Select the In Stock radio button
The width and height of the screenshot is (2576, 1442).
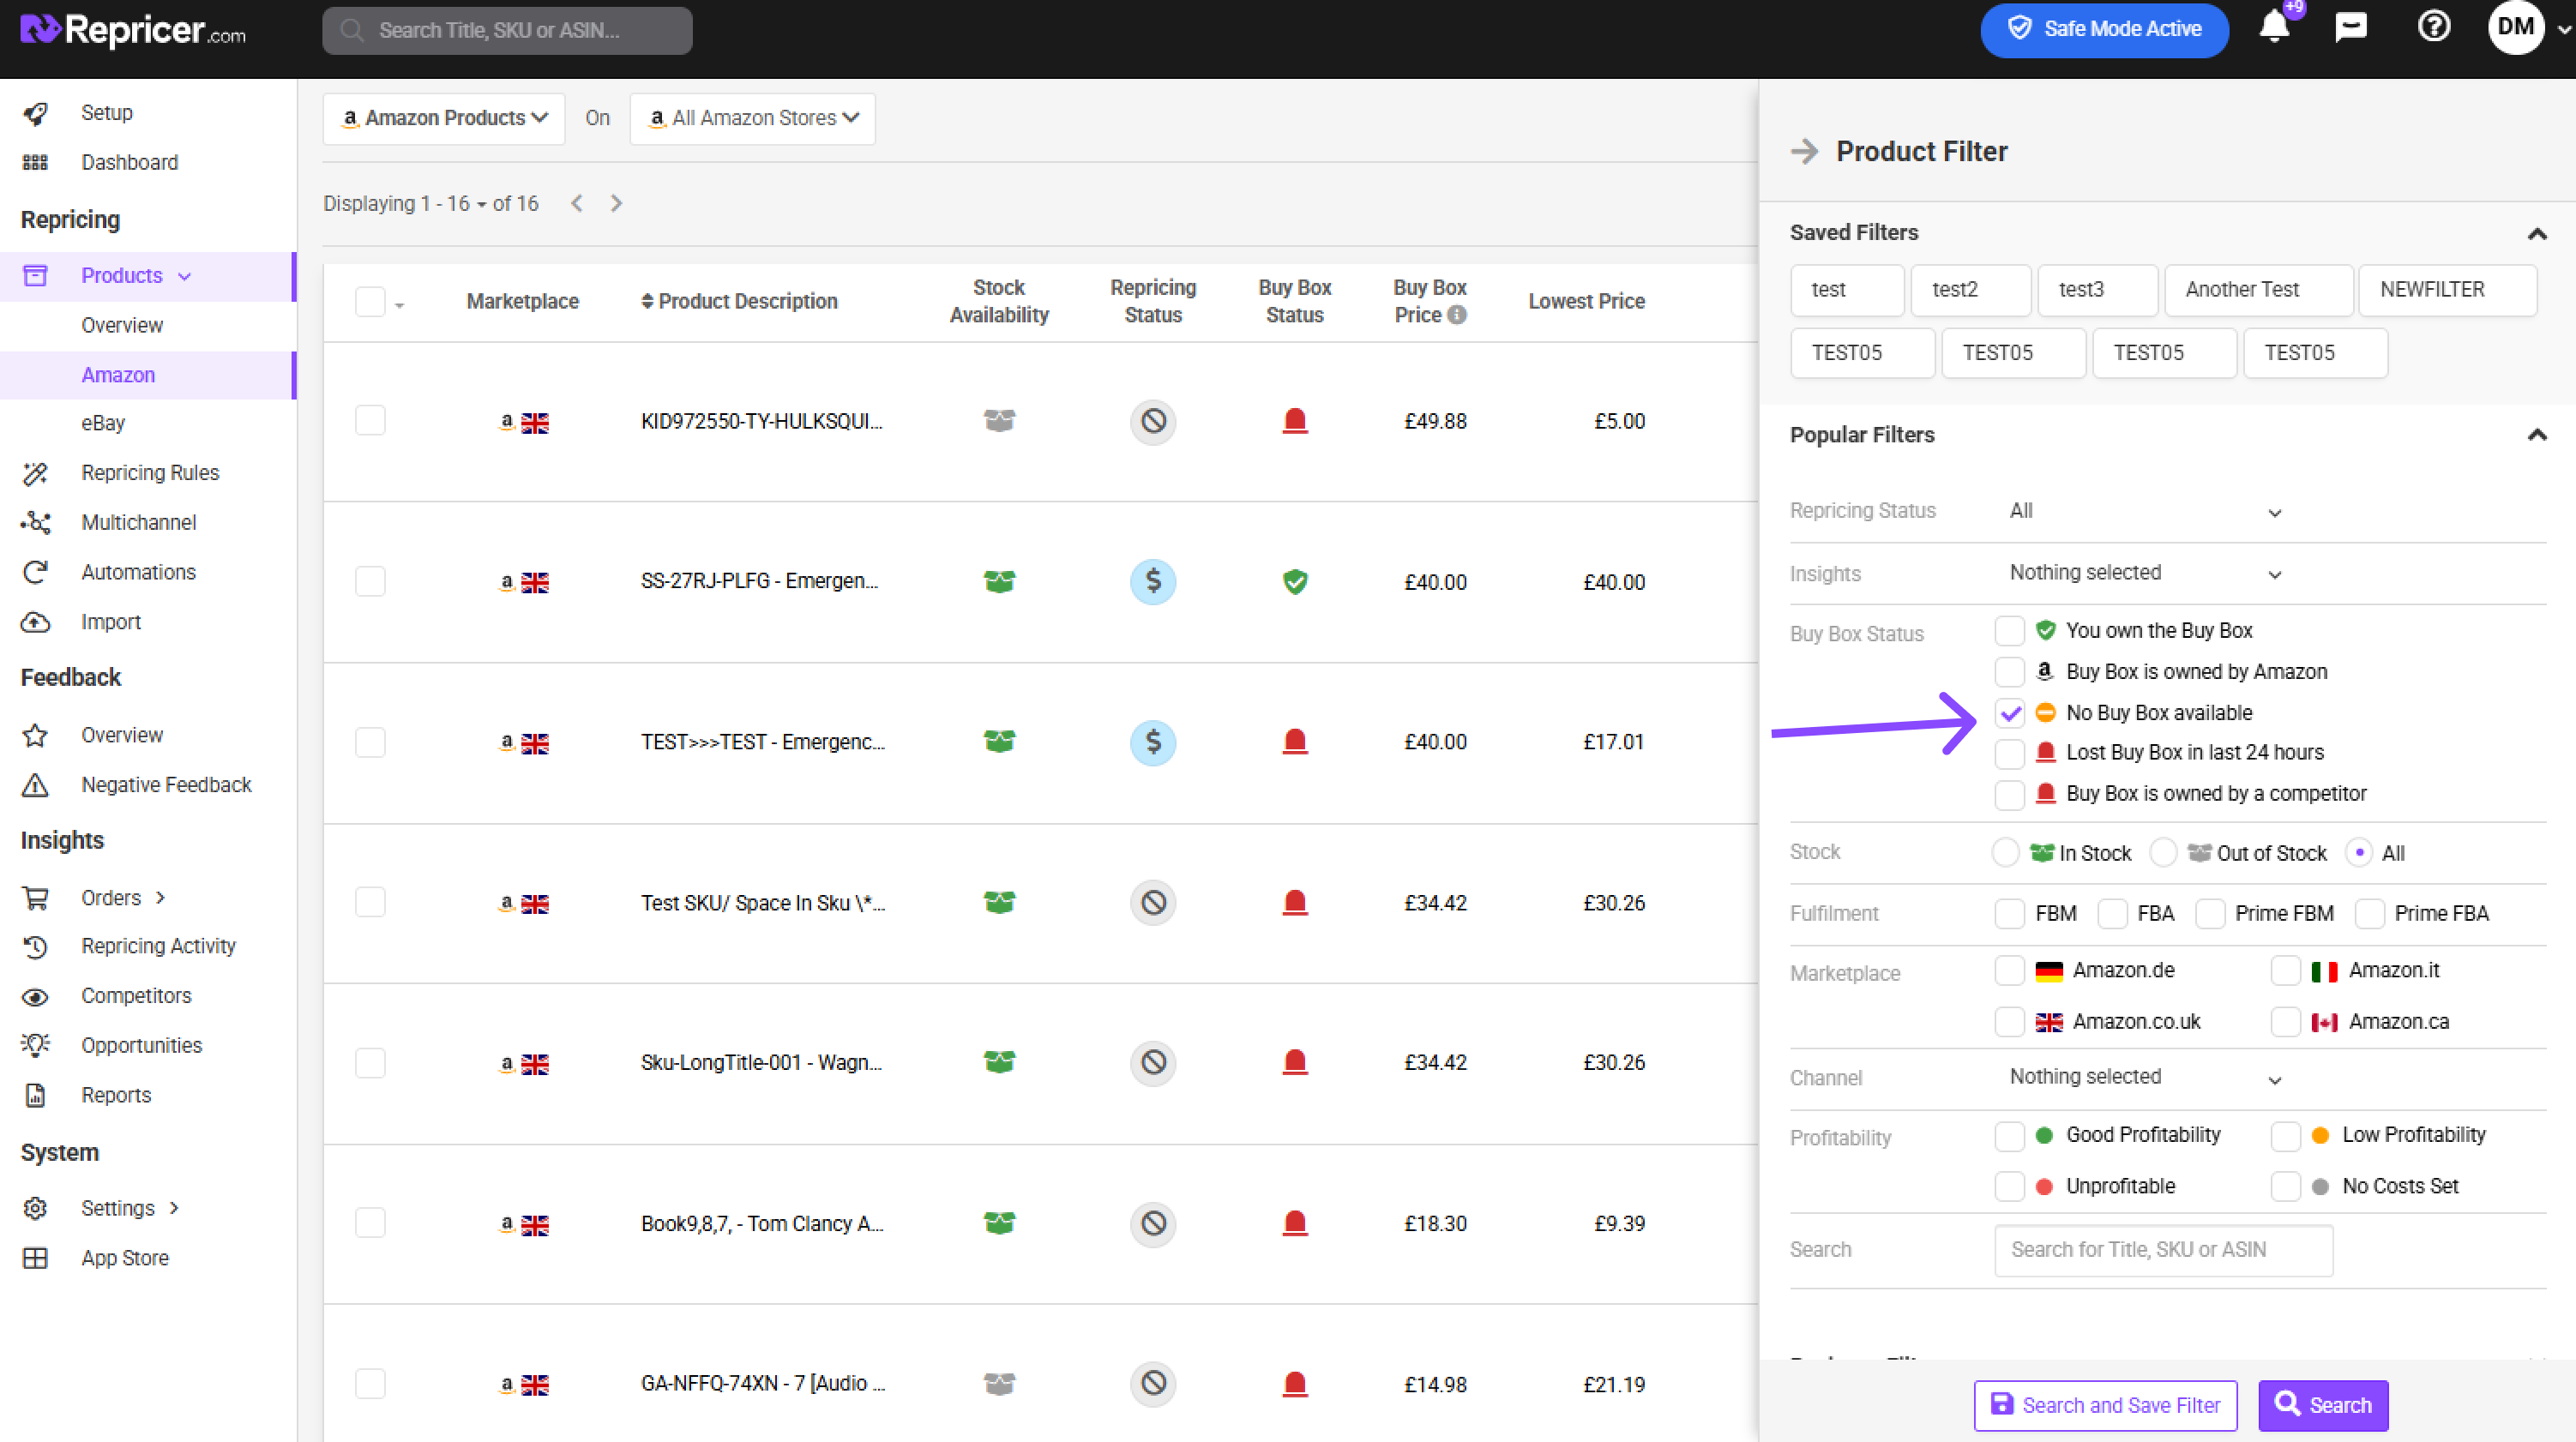[2005, 853]
